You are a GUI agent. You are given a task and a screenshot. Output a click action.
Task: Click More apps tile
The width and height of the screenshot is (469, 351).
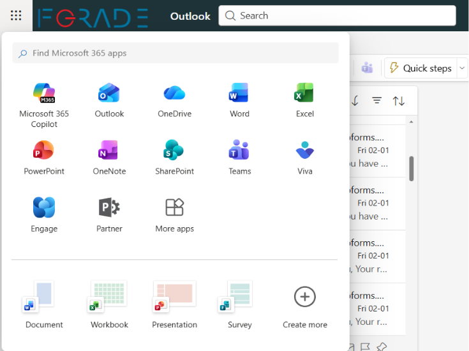(x=174, y=215)
